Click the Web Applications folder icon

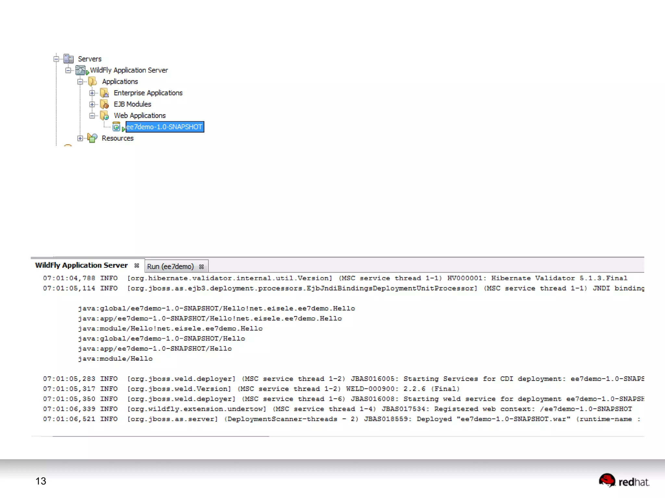tap(105, 115)
